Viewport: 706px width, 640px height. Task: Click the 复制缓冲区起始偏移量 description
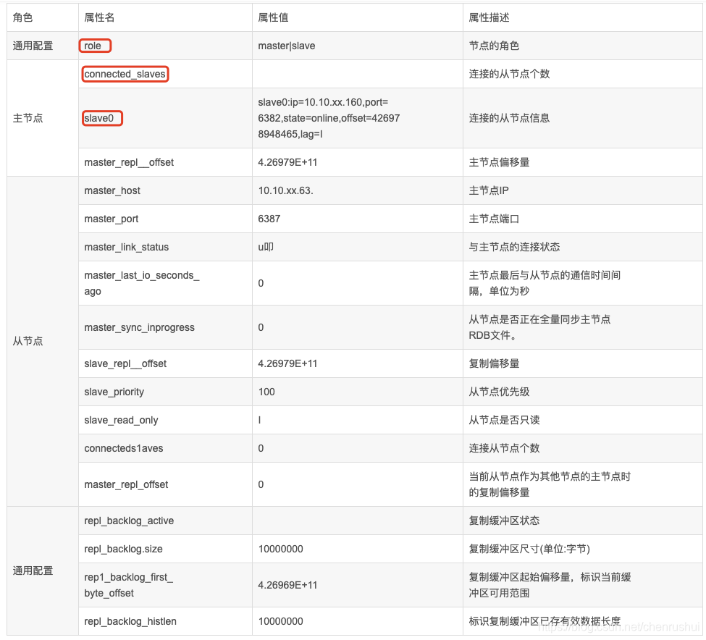pyautogui.click(x=550, y=585)
